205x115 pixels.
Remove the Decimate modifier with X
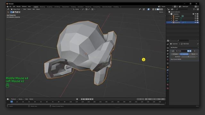coord(195,51)
